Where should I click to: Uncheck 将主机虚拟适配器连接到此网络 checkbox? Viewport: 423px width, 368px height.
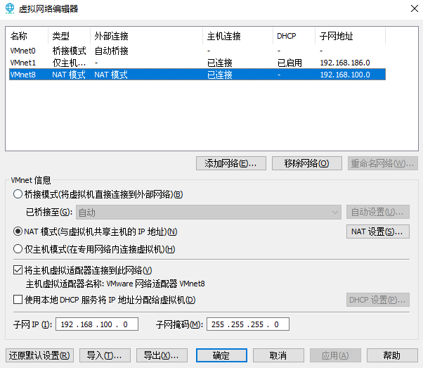coord(18,270)
